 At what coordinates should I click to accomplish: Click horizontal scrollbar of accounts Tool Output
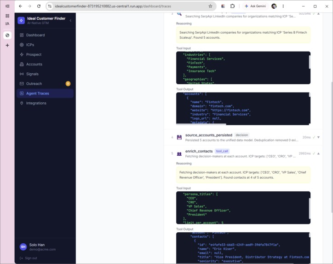click(x=201, y=124)
